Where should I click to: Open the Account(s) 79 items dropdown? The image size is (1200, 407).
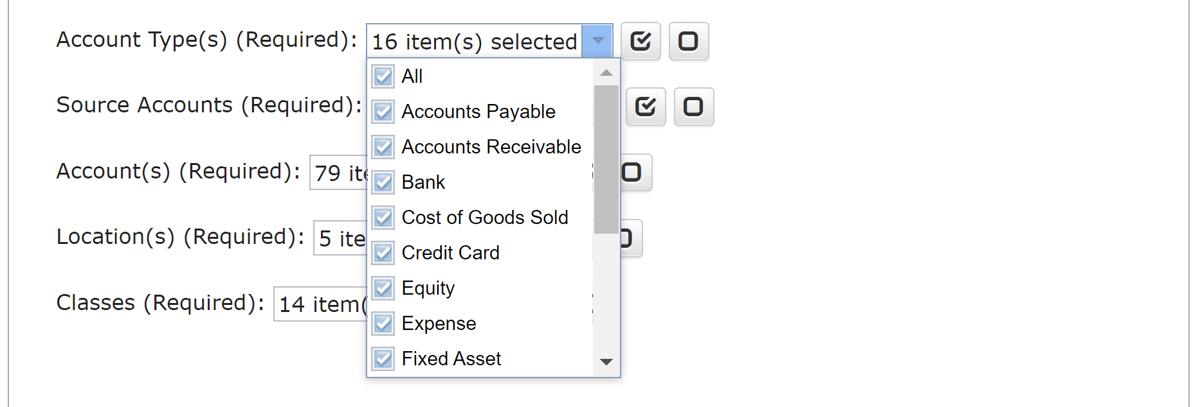click(338, 173)
